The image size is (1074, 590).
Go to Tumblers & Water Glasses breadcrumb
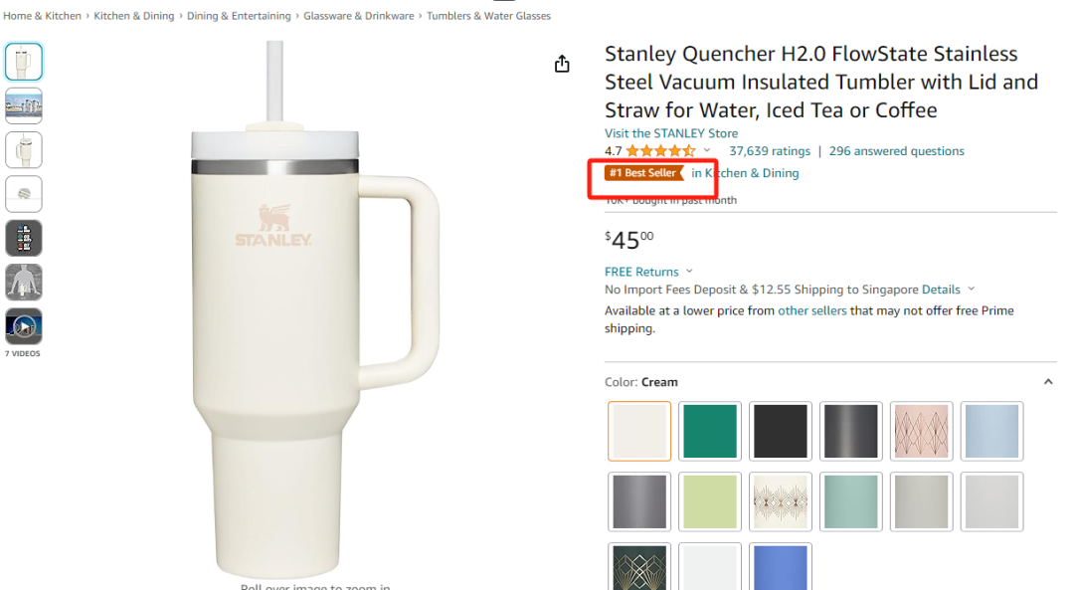tap(488, 16)
